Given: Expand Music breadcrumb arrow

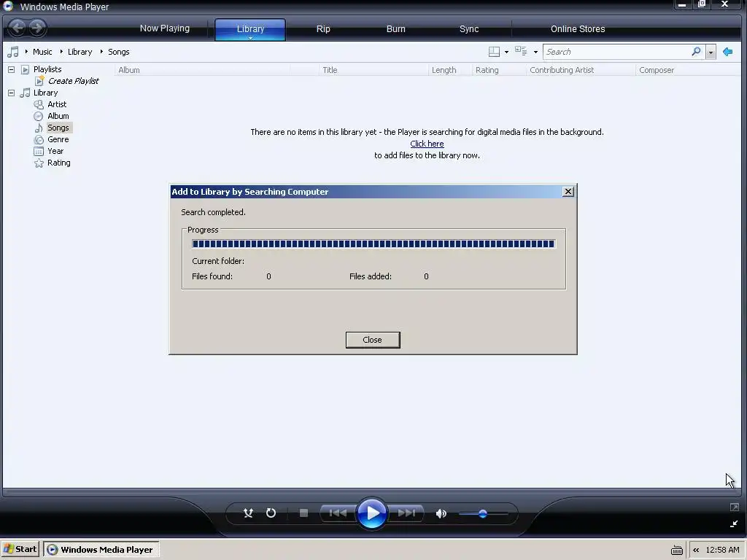Looking at the screenshot, I should (x=26, y=52).
